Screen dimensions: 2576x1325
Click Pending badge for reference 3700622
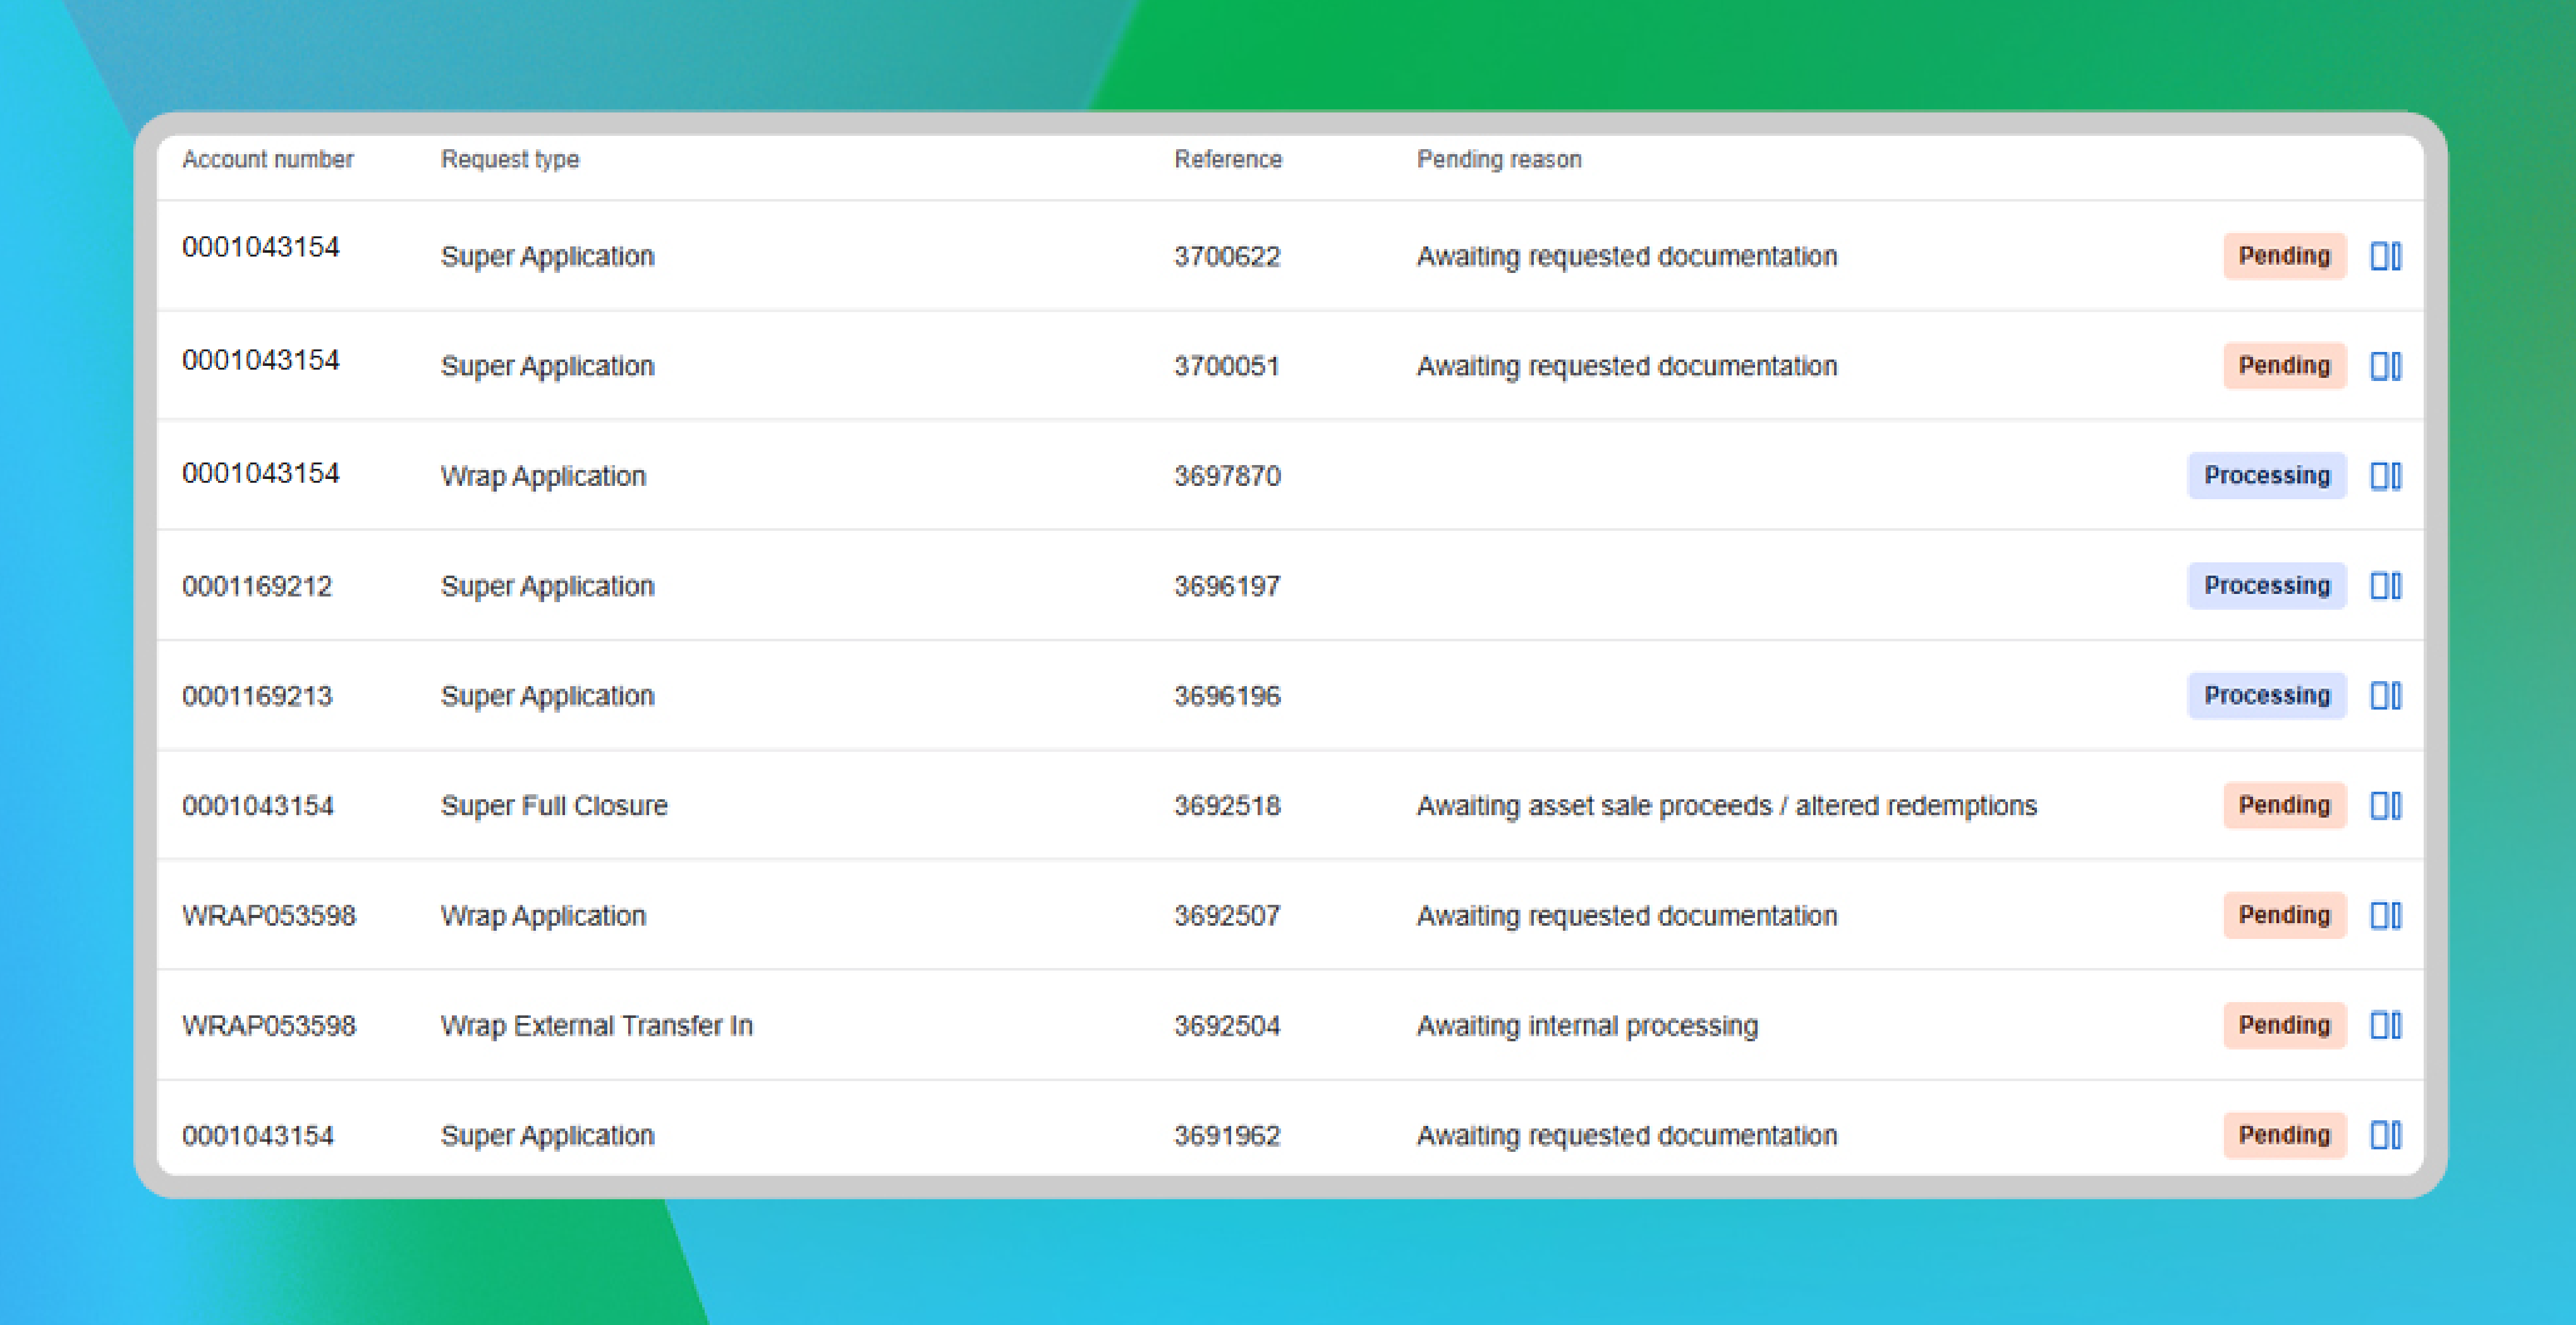point(2284,256)
